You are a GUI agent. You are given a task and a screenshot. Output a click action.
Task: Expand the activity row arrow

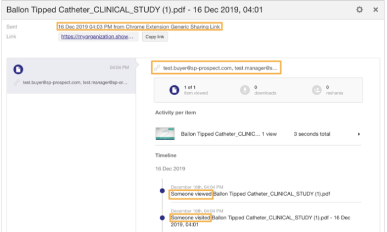pos(358,134)
